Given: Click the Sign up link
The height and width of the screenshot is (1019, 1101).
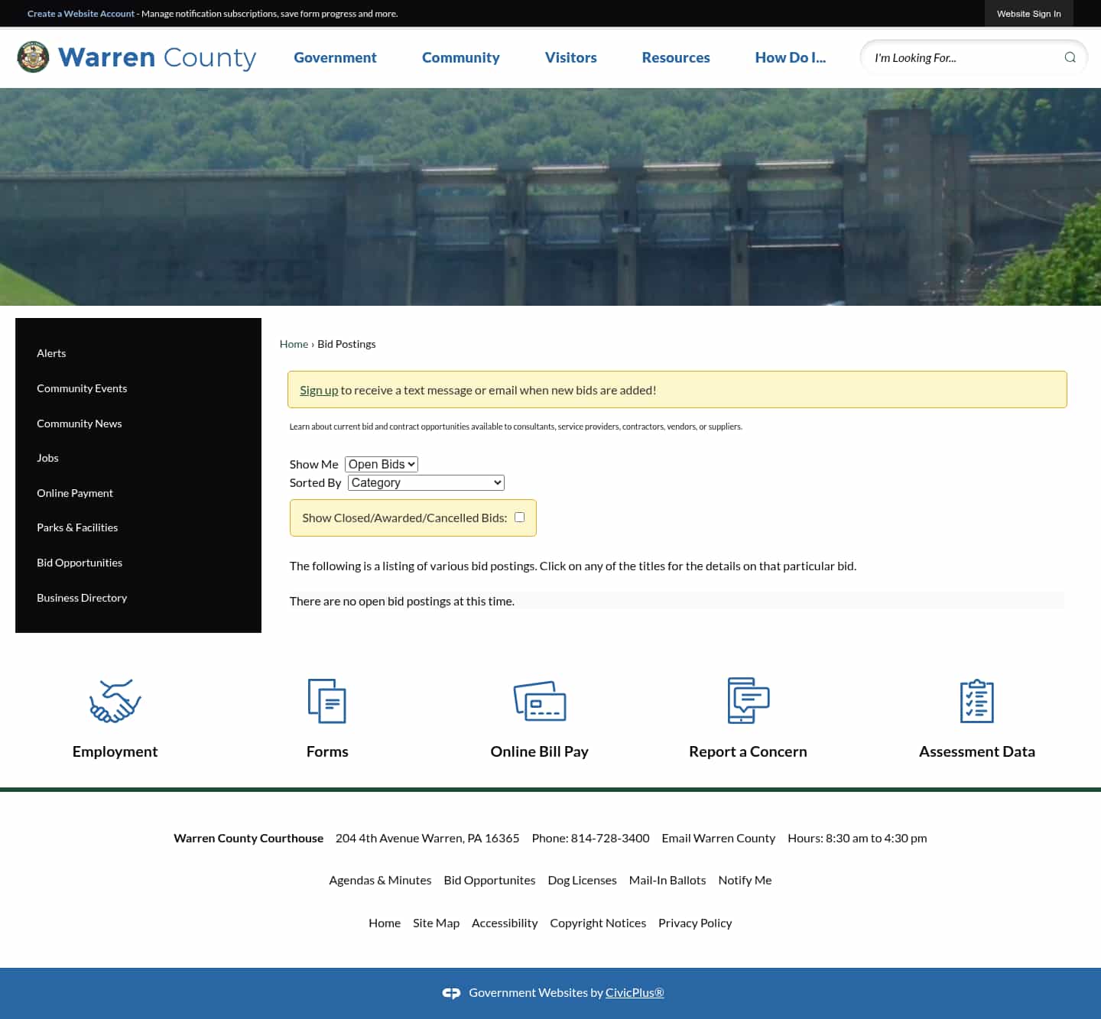Looking at the screenshot, I should [x=319, y=389].
